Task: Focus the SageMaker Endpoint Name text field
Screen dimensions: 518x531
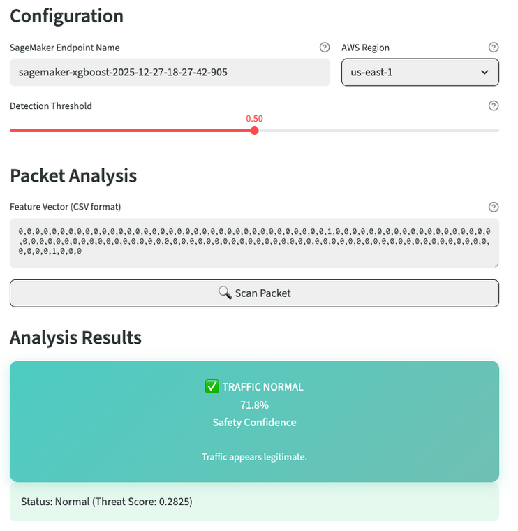Action: pyautogui.click(x=170, y=72)
